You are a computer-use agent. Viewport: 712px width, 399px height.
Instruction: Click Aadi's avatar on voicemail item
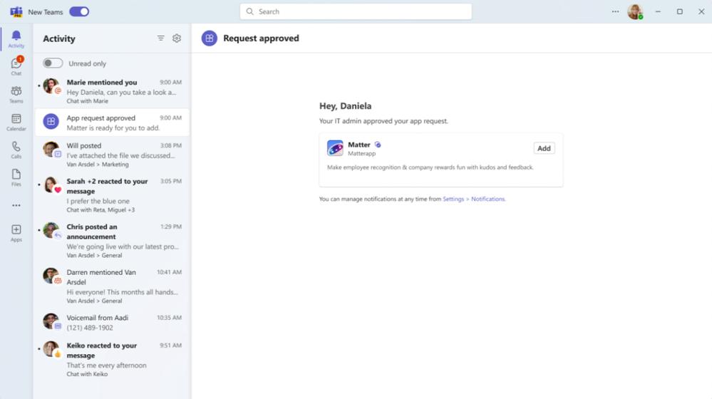(x=51, y=321)
